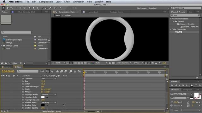Select the Brush tool

coord(43,8)
